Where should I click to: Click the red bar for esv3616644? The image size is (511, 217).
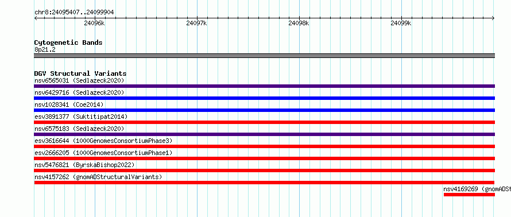click(264, 146)
